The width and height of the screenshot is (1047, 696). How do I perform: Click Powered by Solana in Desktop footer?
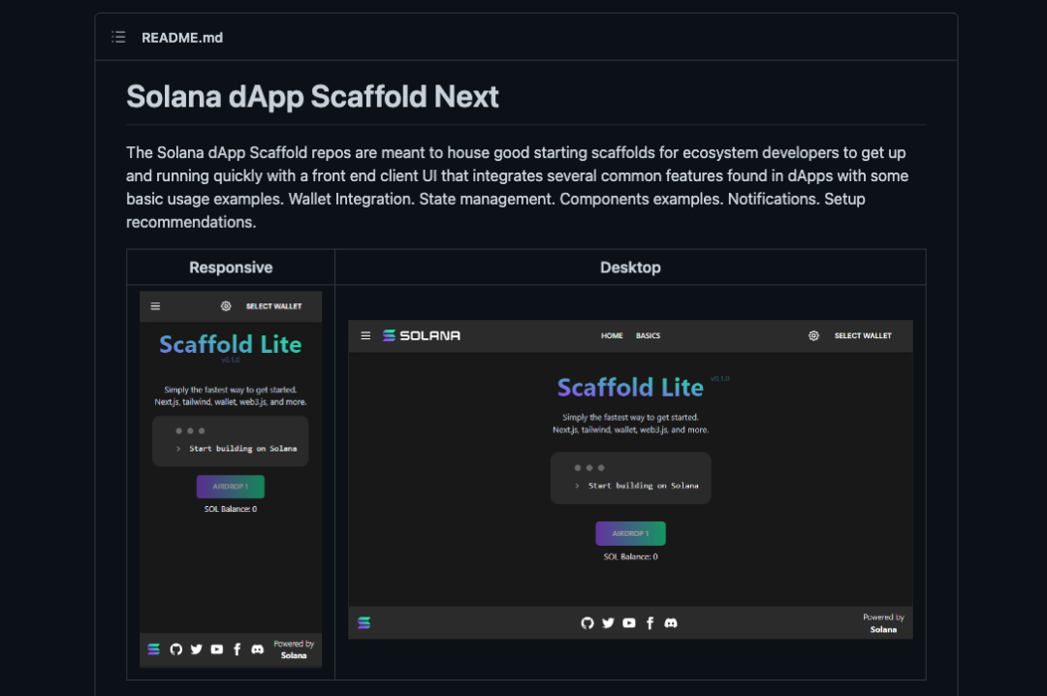[883, 623]
